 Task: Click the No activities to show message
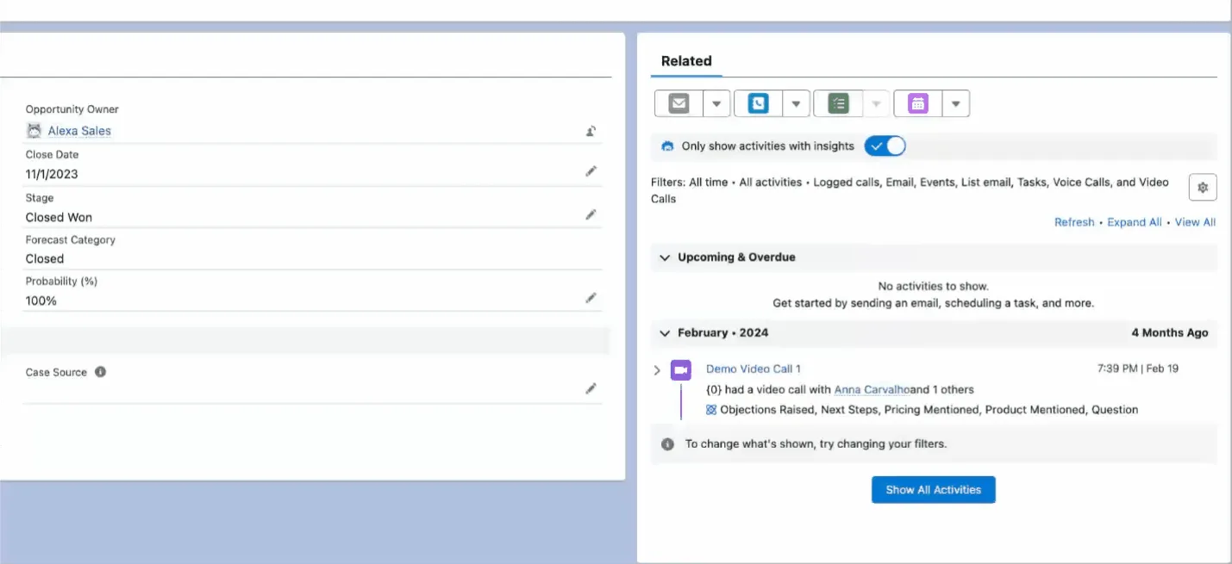point(934,286)
